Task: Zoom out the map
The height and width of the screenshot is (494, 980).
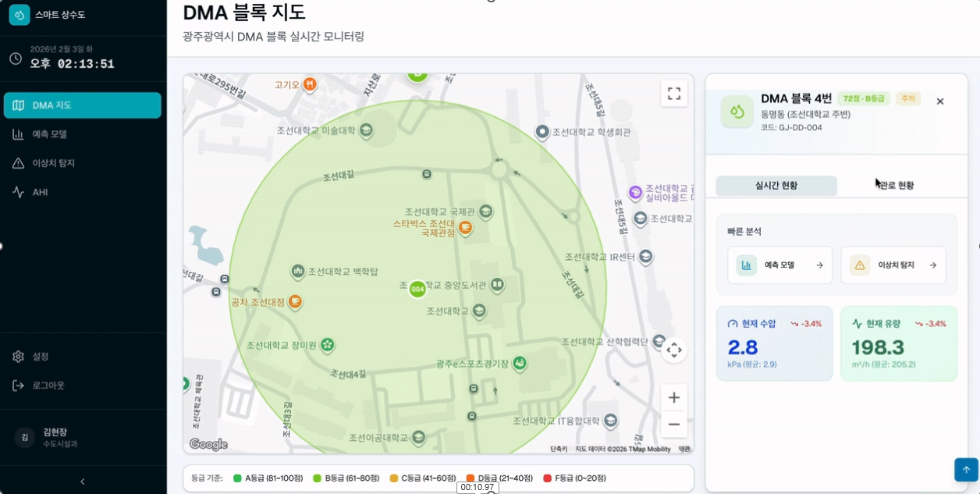Action: [x=674, y=425]
